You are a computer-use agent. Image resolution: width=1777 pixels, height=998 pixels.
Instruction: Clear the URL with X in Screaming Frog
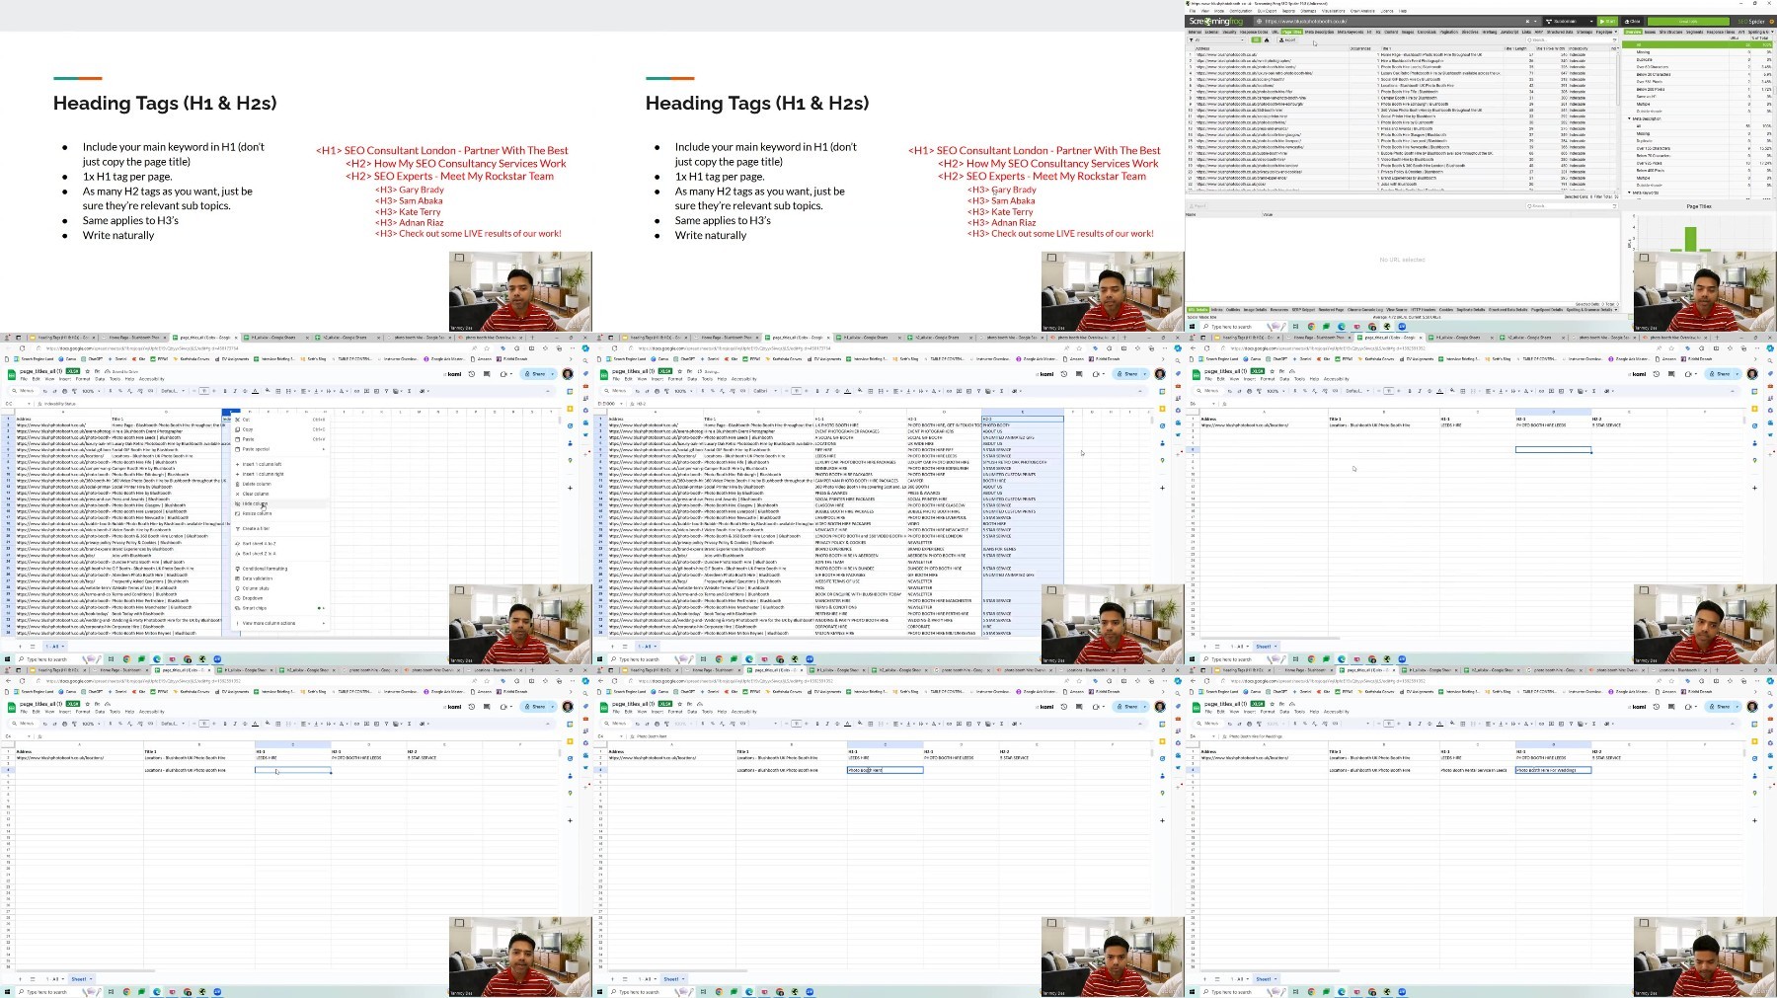pos(1527,21)
